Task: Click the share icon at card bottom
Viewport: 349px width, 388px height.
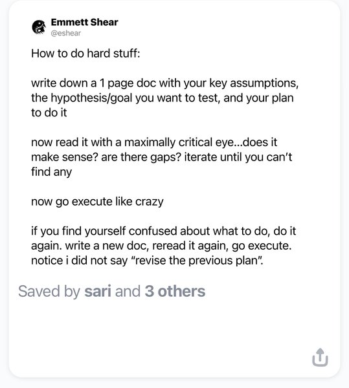Action: click(320, 358)
